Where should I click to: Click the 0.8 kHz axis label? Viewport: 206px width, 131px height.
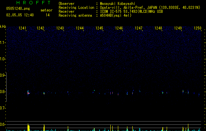(x=3, y=92)
